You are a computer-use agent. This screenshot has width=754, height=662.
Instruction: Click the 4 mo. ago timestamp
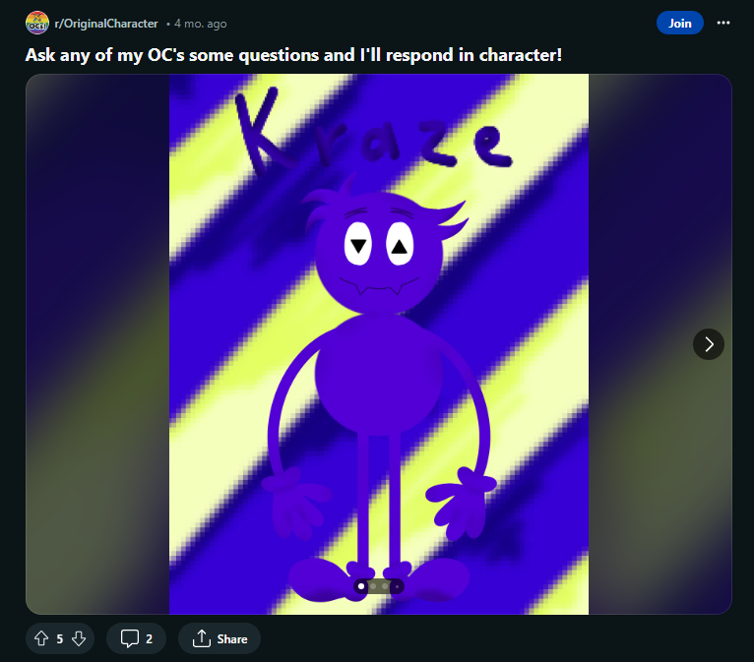200,24
